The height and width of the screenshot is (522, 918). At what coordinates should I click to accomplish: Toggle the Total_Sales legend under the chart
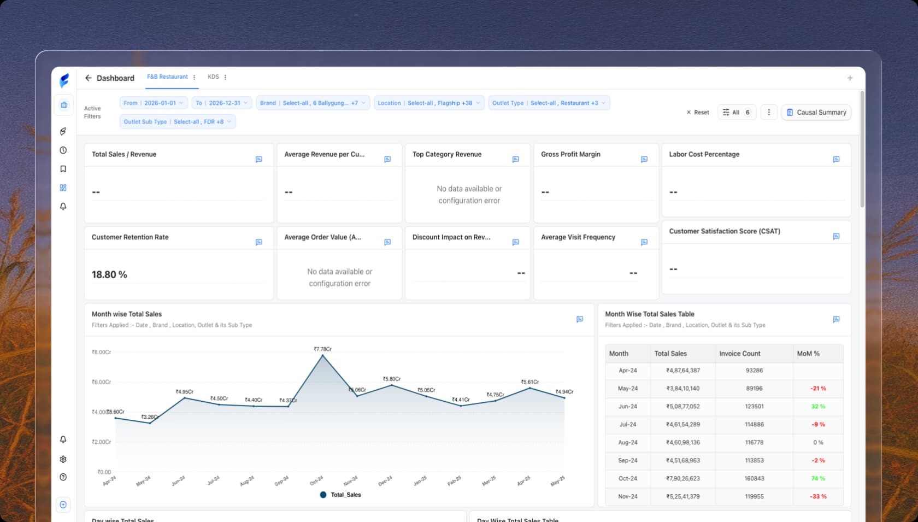coord(340,495)
